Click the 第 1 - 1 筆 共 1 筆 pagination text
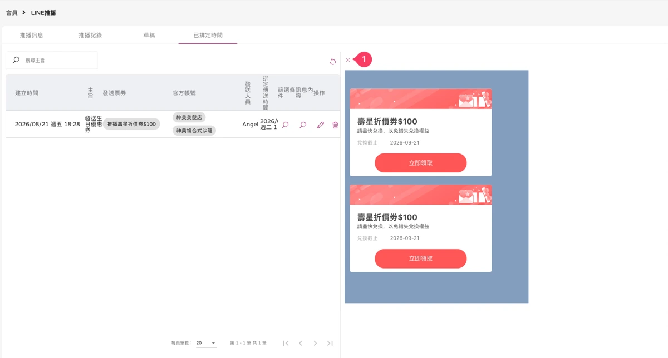 click(248, 343)
